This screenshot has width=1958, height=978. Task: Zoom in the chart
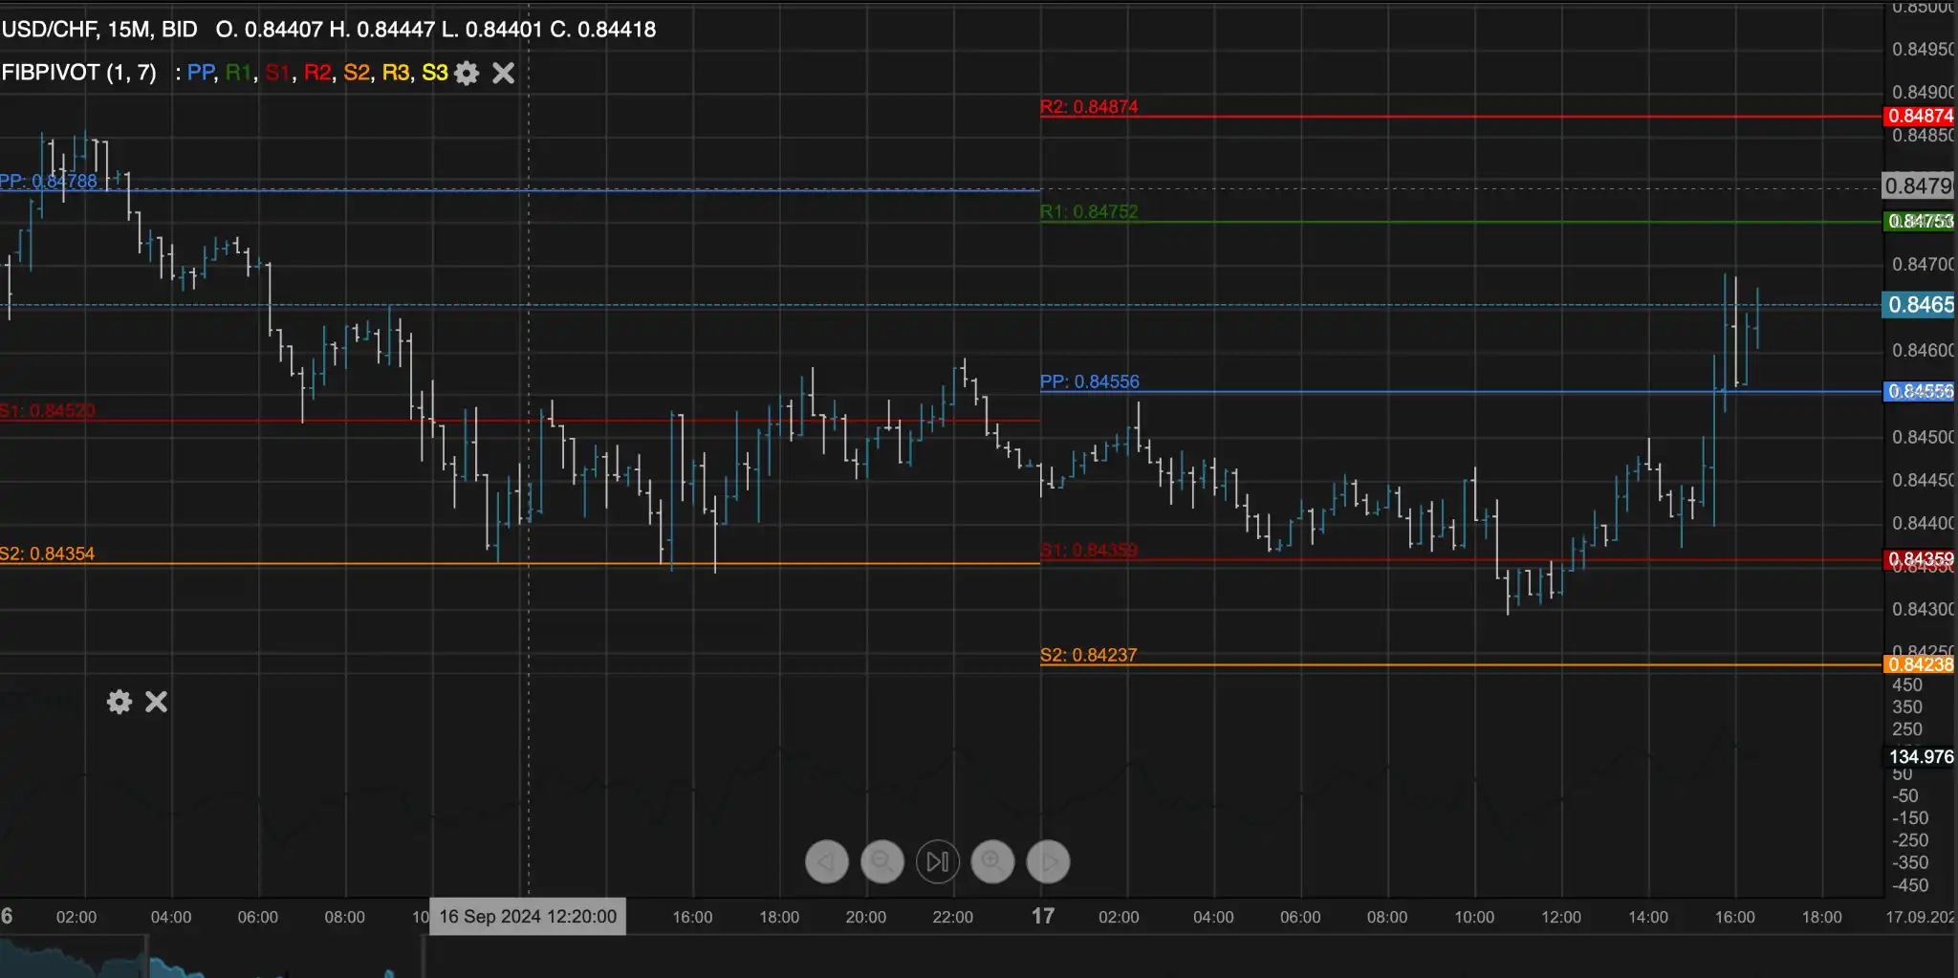tap(992, 862)
